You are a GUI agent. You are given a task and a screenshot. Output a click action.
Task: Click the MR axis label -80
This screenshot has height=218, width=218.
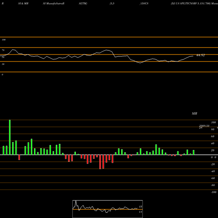coord(213,185)
